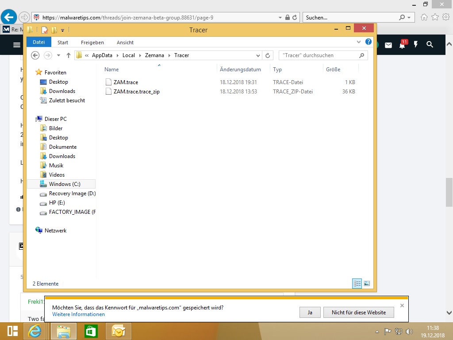Open Internet Explorer from taskbar

pos(35,331)
